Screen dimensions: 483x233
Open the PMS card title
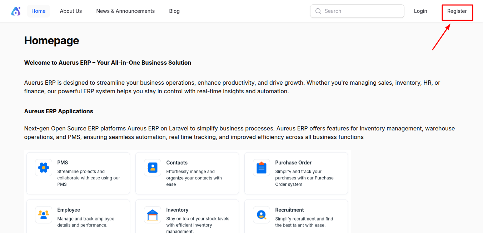(x=63, y=163)
